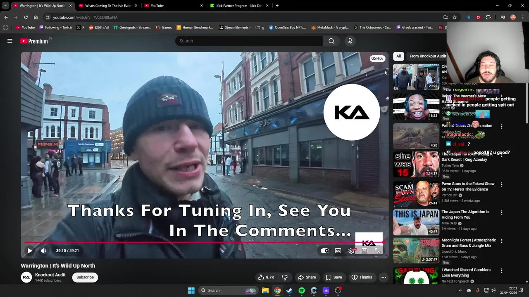Click the search magnifier button
This screenshot has width=529, height=297.
pyautogui.click(x=331, y=41)
